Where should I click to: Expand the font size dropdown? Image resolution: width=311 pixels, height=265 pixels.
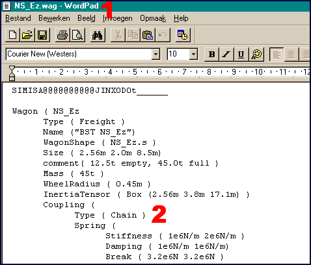click(x=193, y=54)
